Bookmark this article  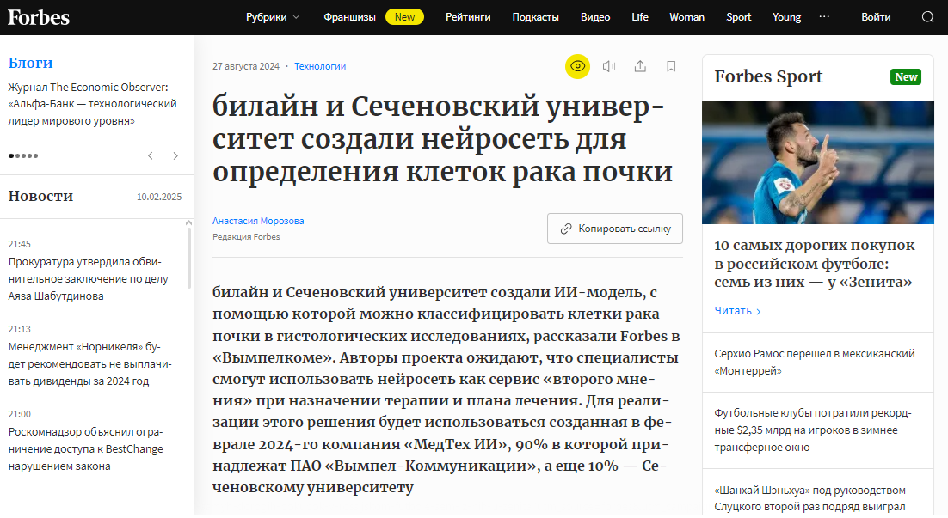[671, 66]
